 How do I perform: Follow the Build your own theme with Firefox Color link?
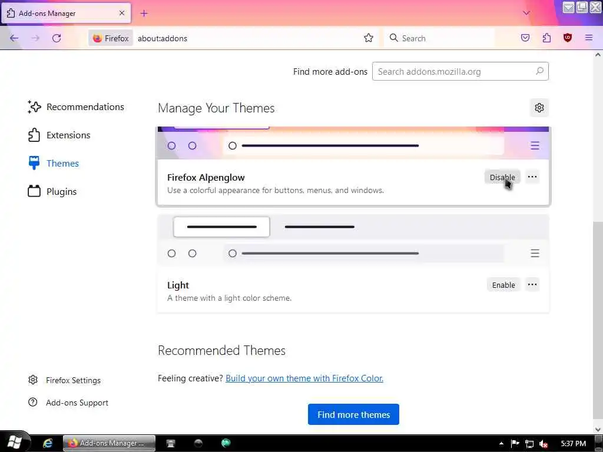coord(304,378)
